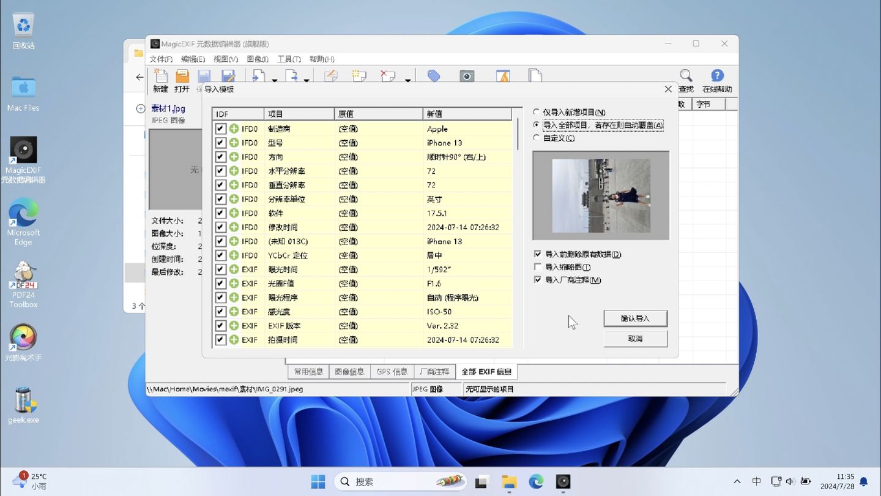Screen dimensions: 881x496
Task: Open 帮助(H) menu
Action: click(321, 59)
